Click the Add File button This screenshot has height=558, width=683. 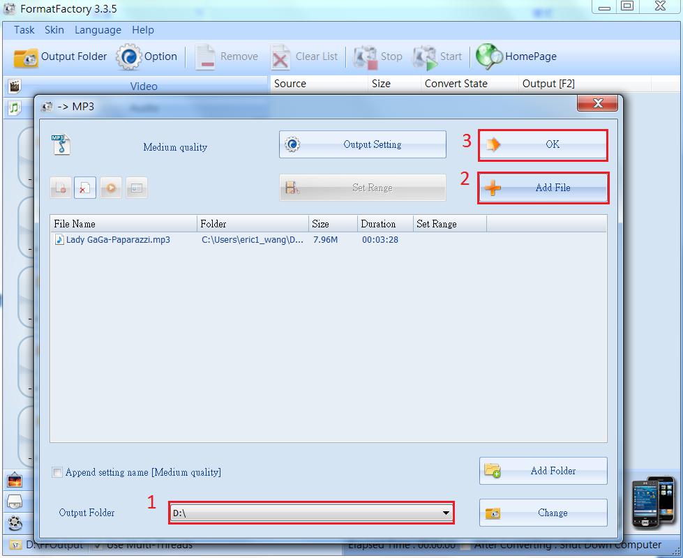[x=543, y=188]
